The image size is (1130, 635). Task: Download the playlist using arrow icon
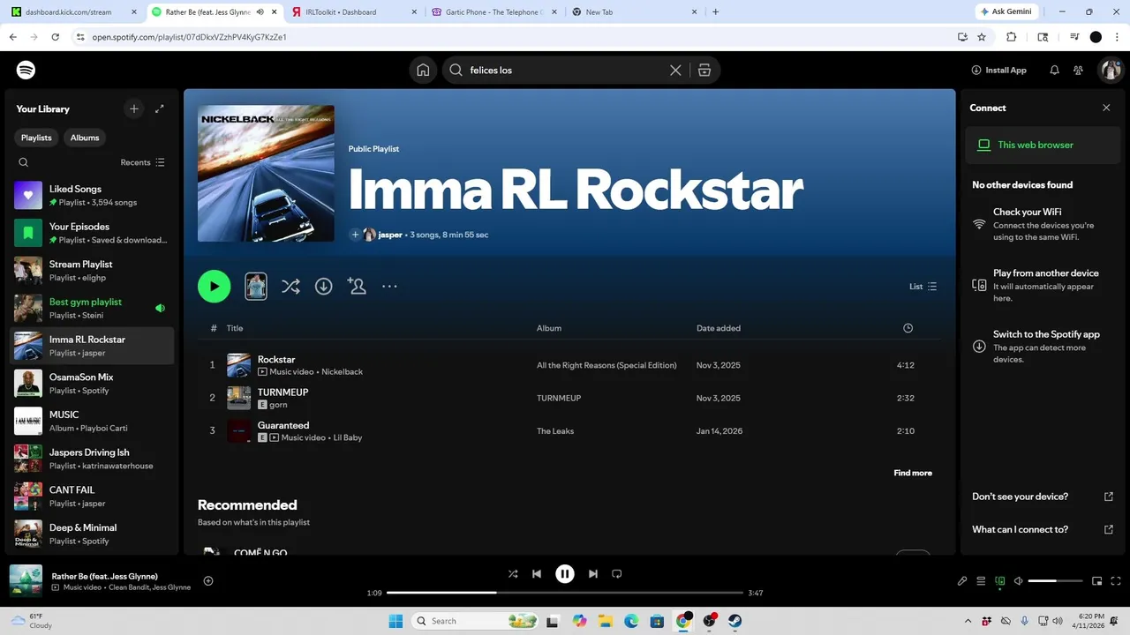(x=324, y=286)
